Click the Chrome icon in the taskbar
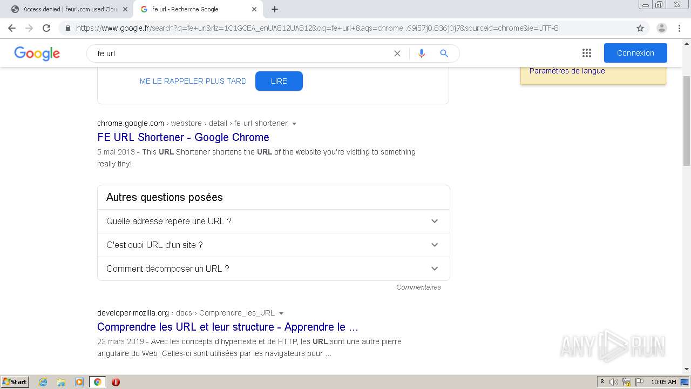Screen dimensions: 691x389 [97, 382]
